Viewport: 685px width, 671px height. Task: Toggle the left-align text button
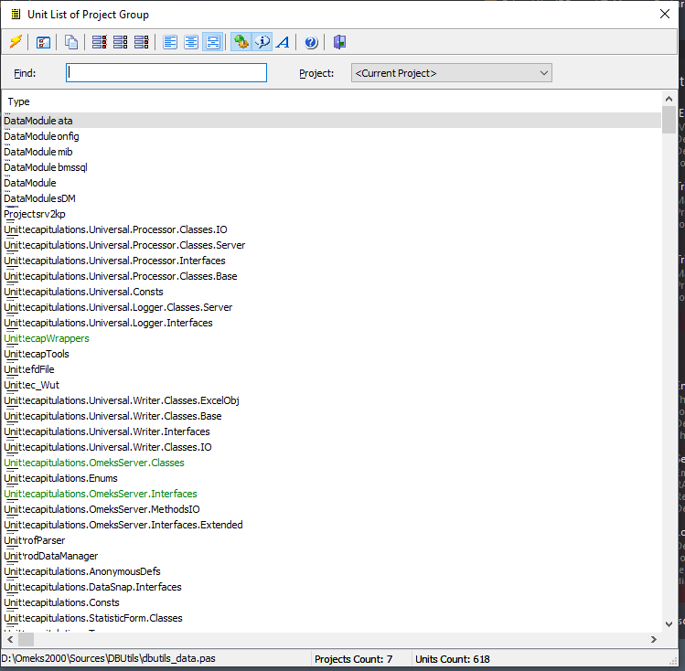(x=170, y=42)
